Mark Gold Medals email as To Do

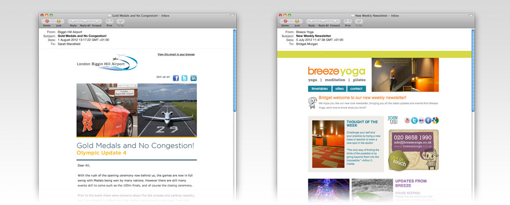(x=121, y=21)
